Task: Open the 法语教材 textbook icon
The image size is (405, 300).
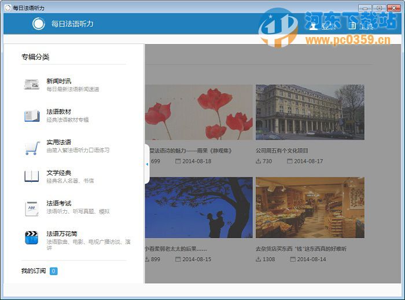Action: 32,116
